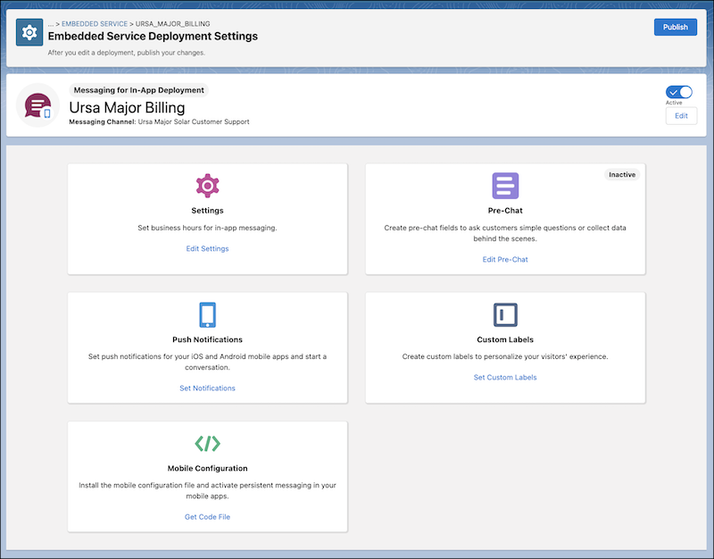Click the Embedded Service gear icon in the header
This screenshot has width=714, height=559.
coord(29,32)
